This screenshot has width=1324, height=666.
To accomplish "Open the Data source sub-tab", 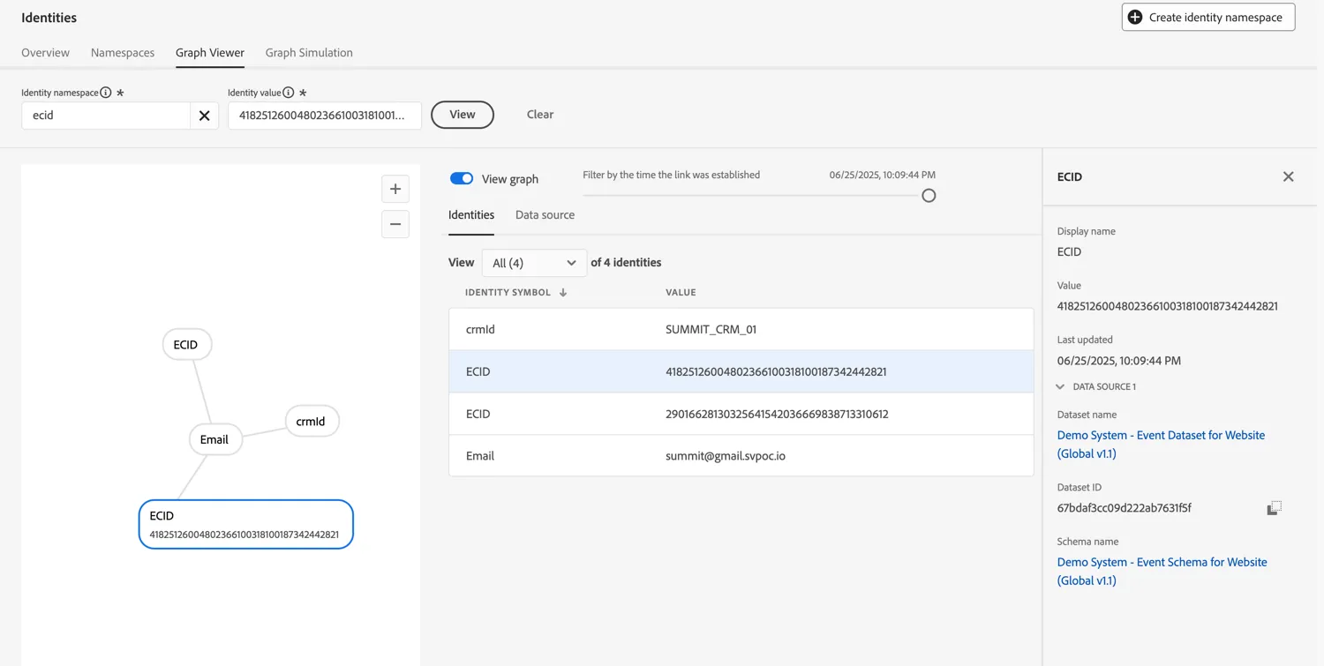I will [x=545, y=214].
